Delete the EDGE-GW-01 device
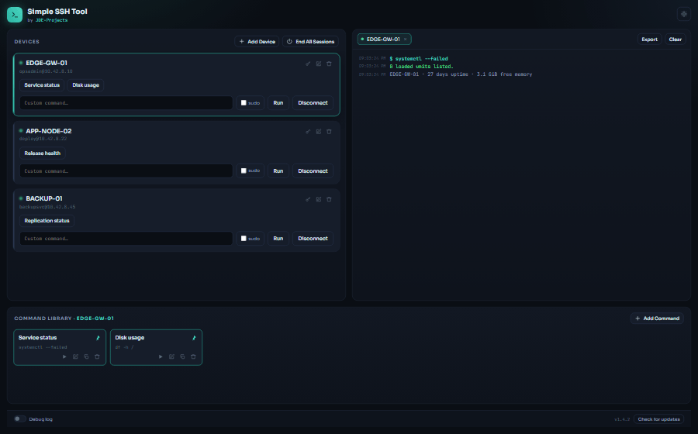The image size is (698, 434). pos(329,64)
